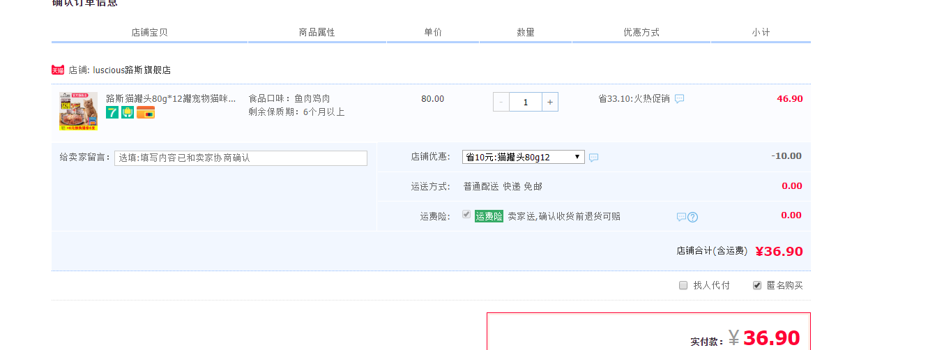This screenshot has width=944, height=350.
Task: Click the comment bubble beside the store discount dropdown
Action: tap(593, 158)
